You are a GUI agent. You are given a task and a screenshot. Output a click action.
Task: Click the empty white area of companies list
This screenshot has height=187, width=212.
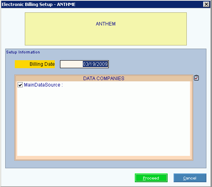(104, 121)
